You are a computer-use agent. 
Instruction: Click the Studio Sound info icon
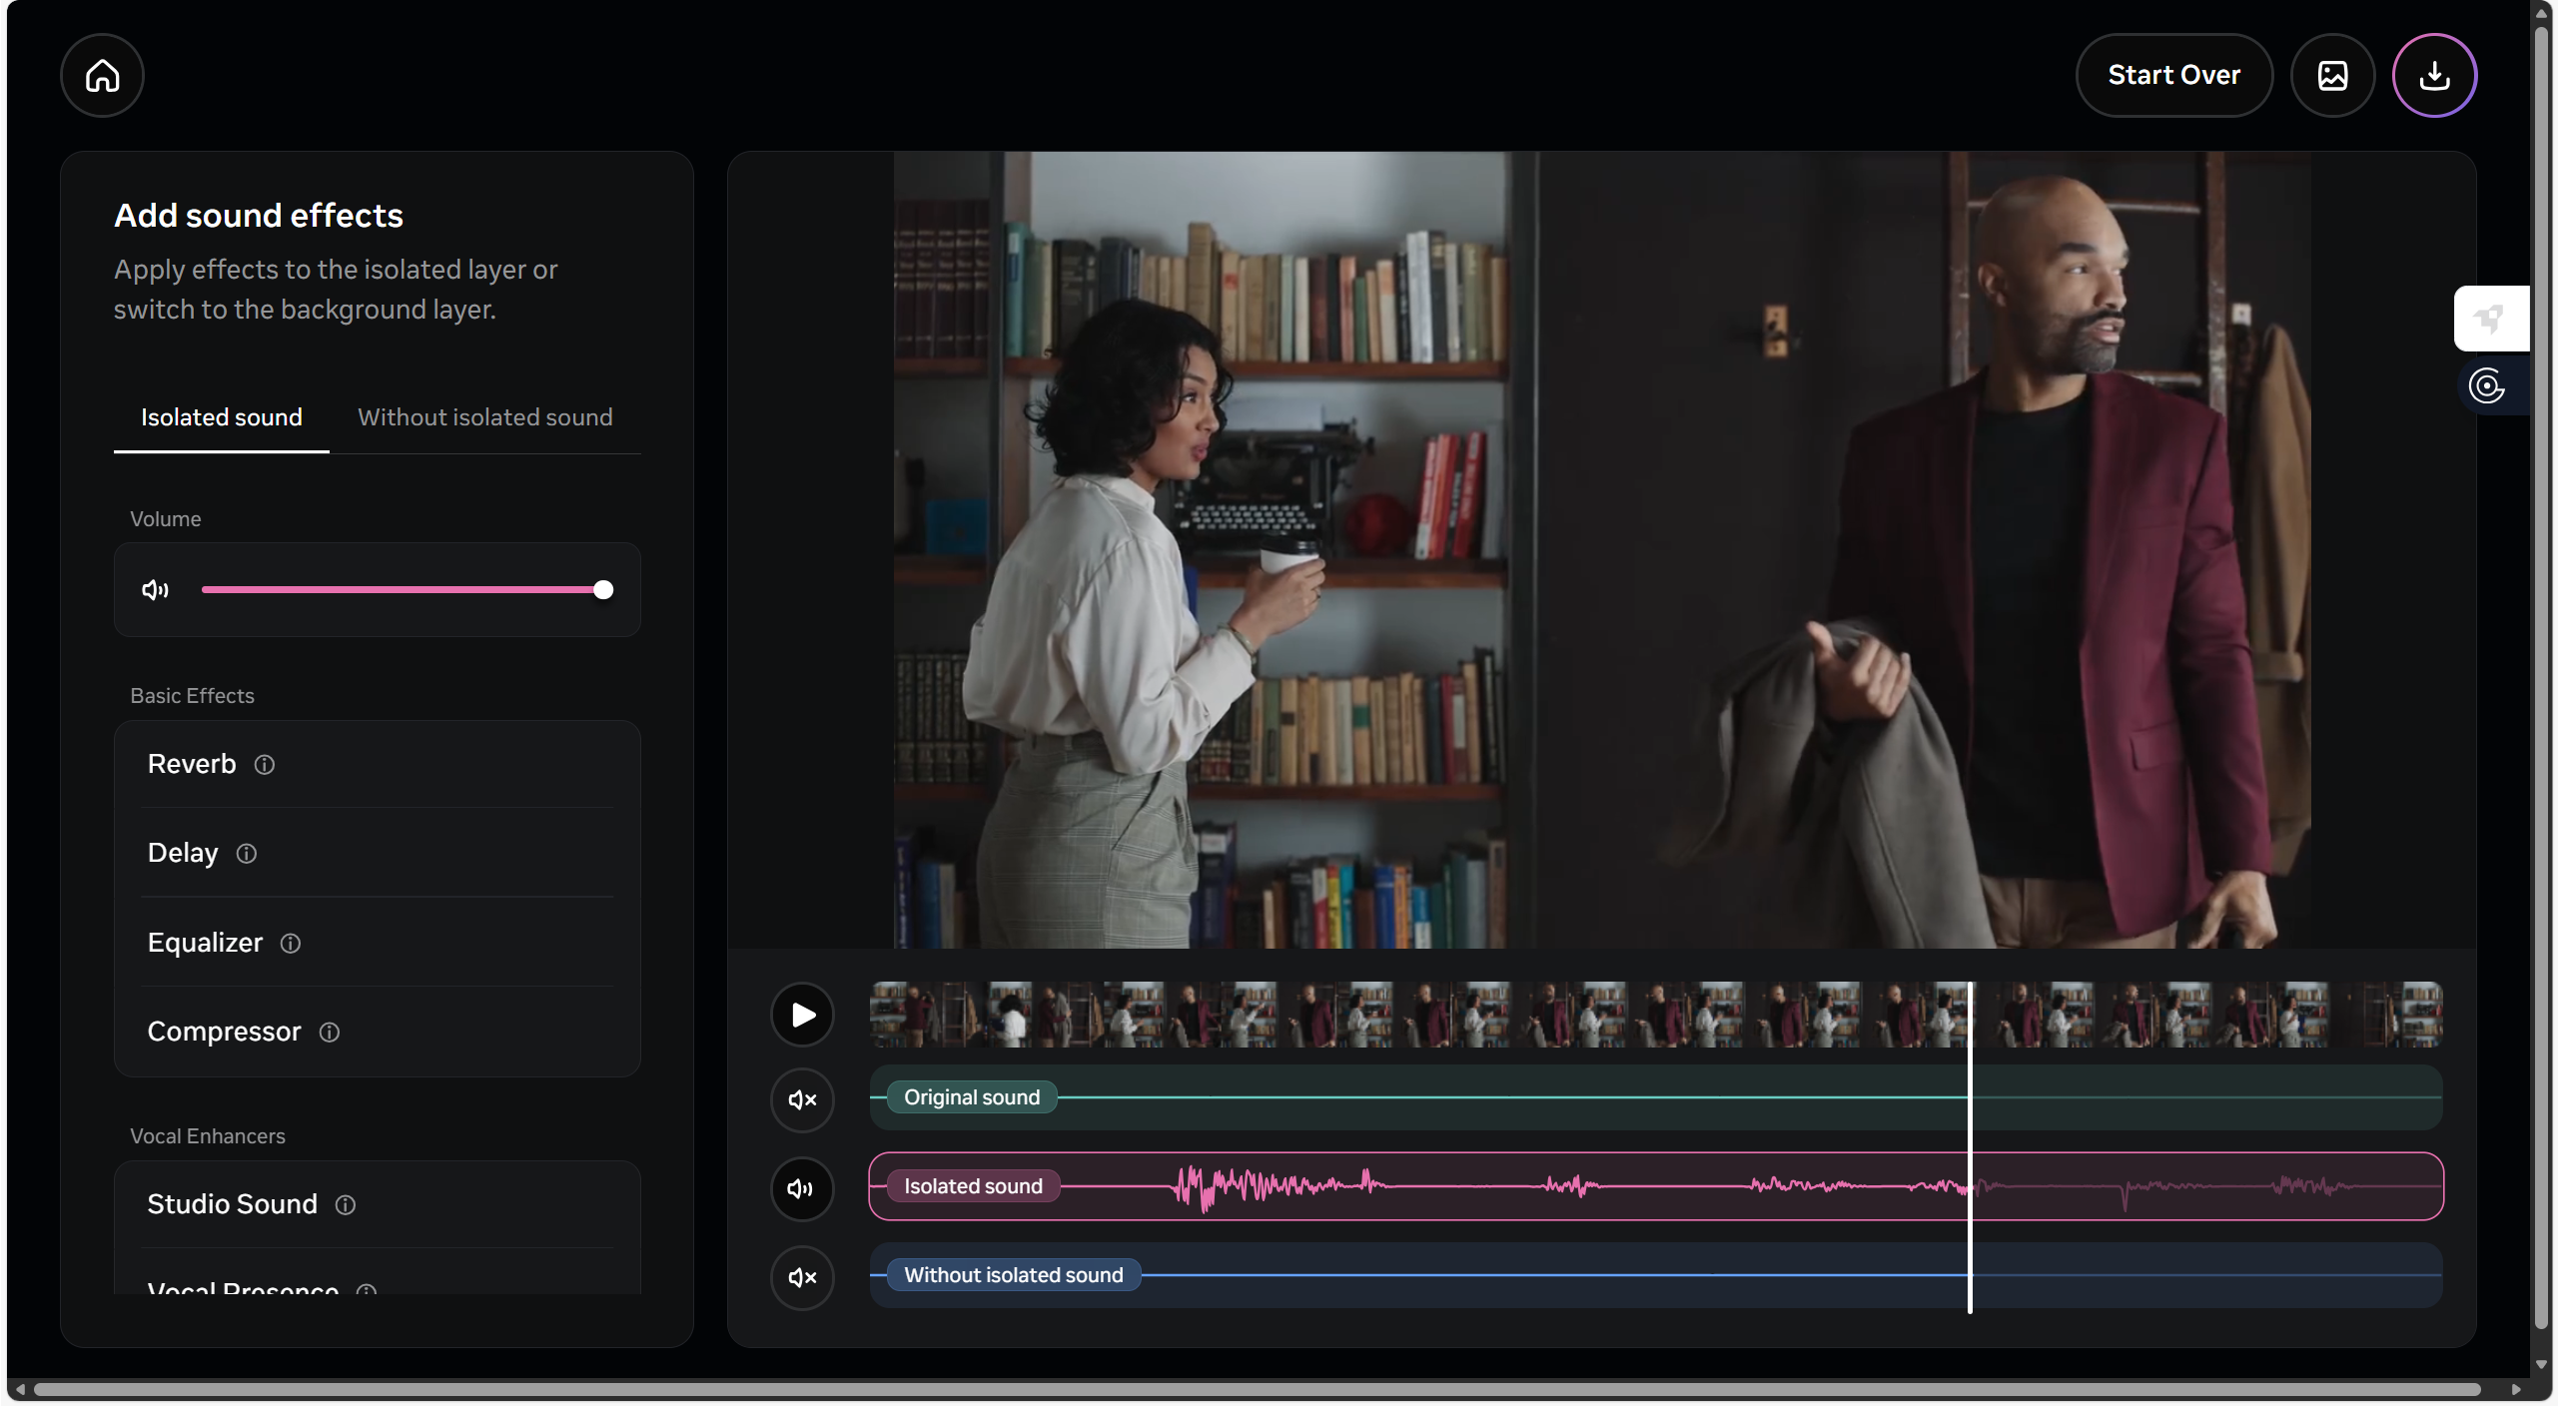[x=346, y=1205]
